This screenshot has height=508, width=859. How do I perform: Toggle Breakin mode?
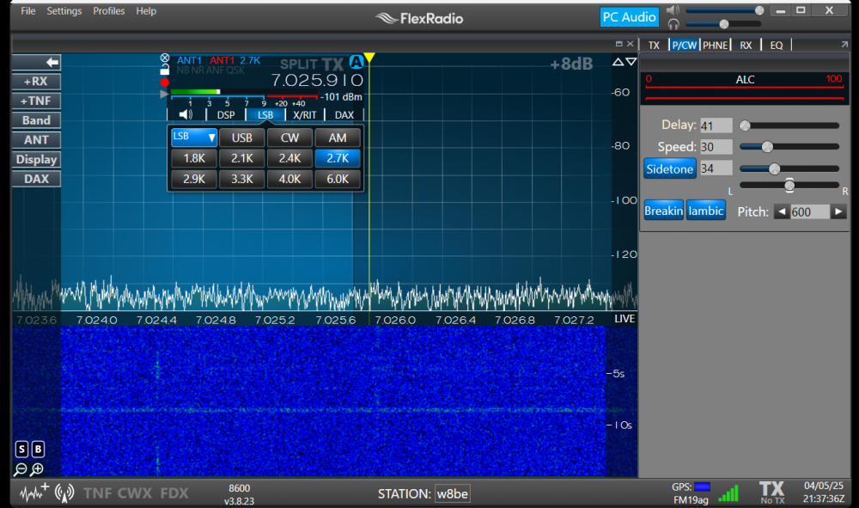[x=663, y=211]
